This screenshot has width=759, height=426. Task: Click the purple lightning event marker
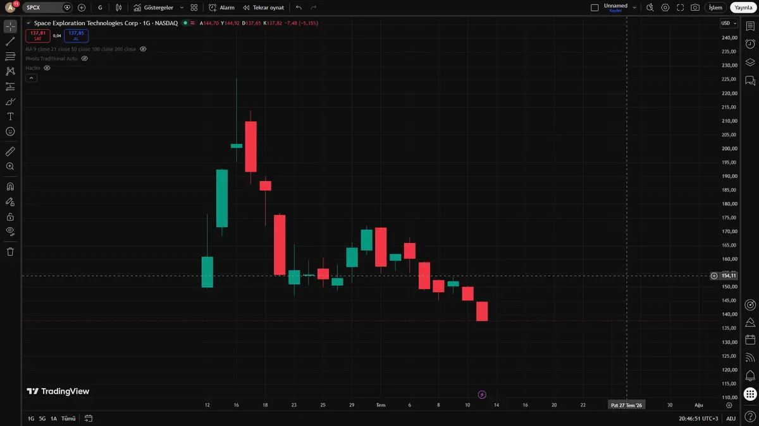[482, 395]
